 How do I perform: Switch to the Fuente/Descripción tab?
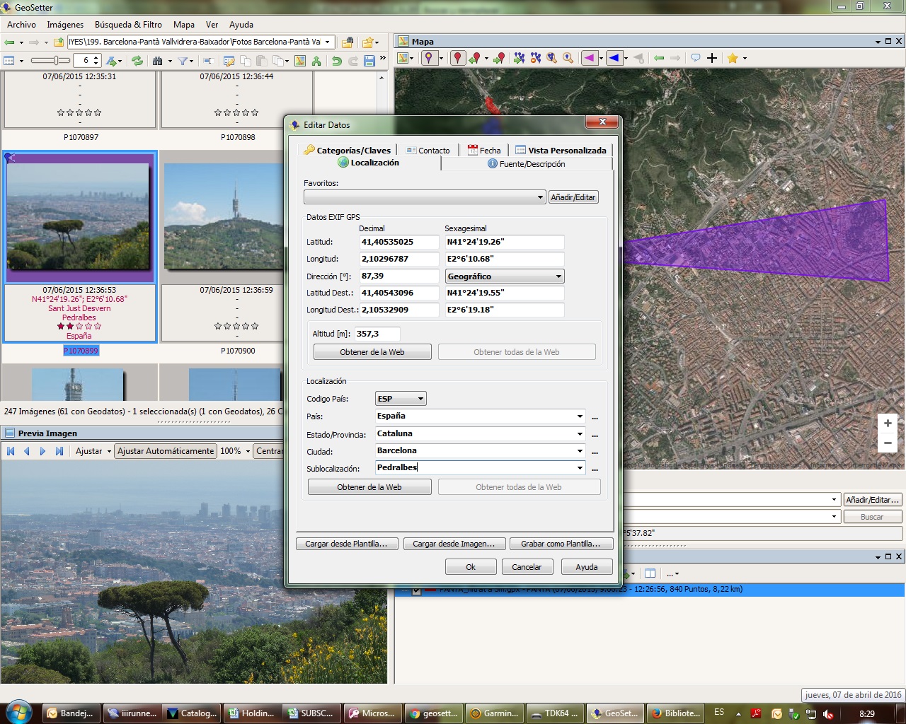point(527,164)
